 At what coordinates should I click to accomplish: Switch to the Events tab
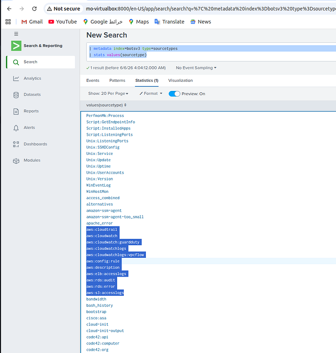93,80
